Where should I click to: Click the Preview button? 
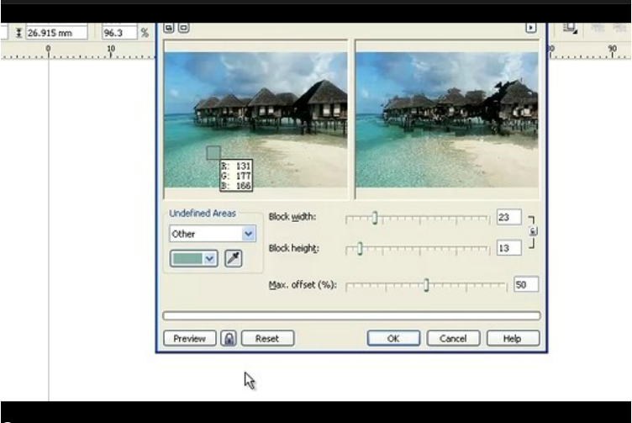pyautogui.click(x=189, y=338)
